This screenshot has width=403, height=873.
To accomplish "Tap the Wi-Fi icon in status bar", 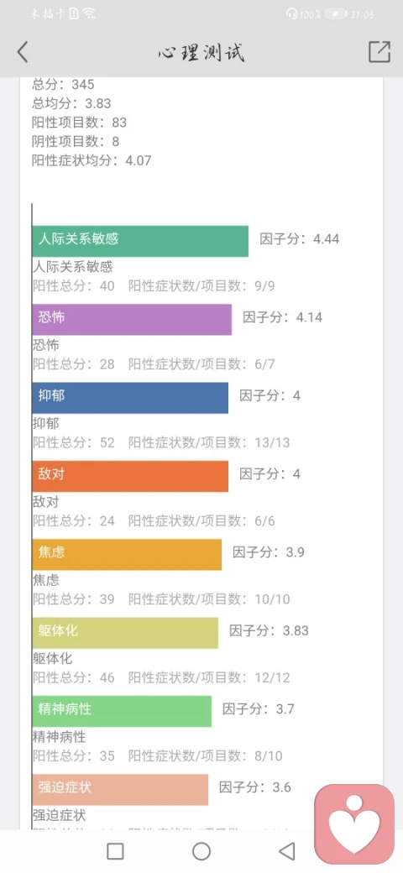I will click(x=88, y=14).
